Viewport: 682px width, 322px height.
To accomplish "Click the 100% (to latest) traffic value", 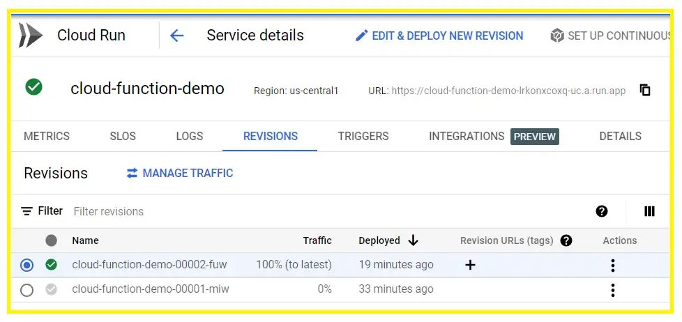I will pos(294,264).
